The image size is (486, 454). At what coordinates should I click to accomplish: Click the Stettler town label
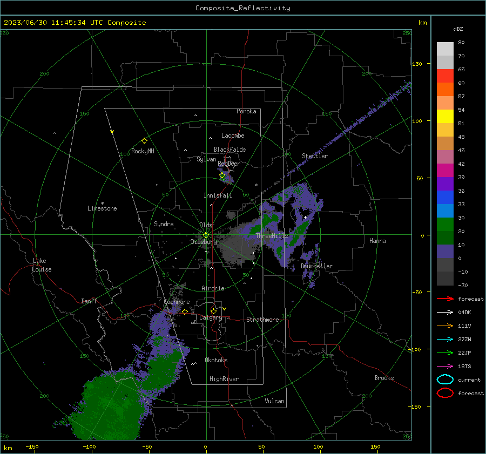pos(315,156)
